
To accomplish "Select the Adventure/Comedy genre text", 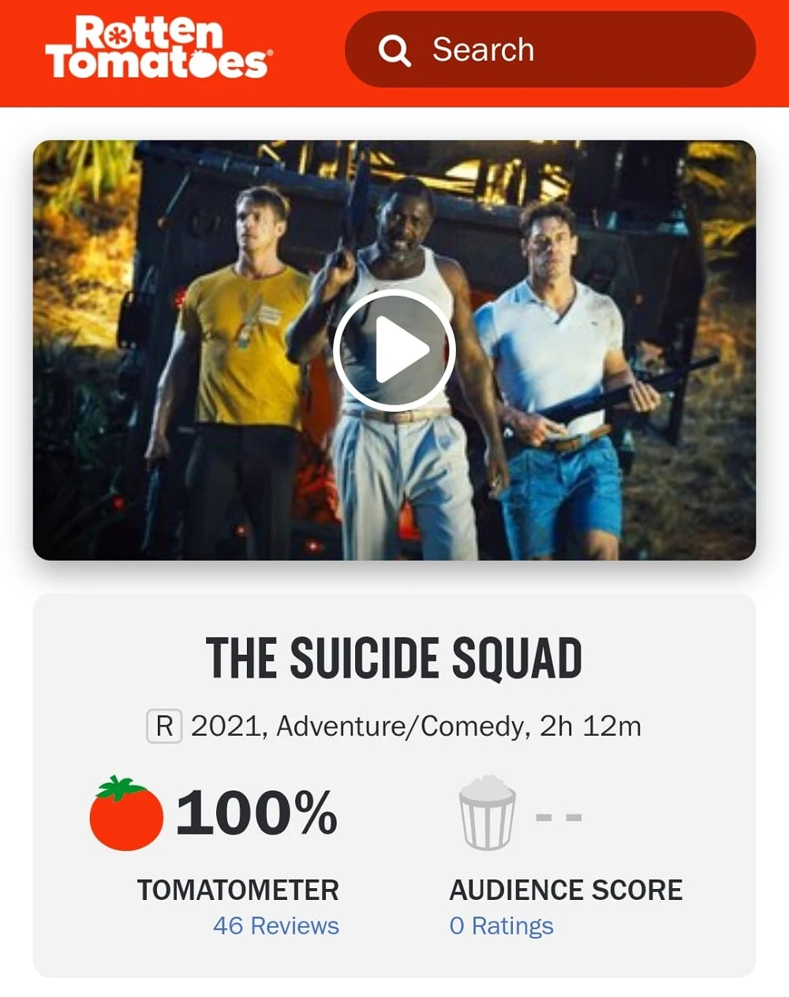I will click(x=401, y=726).
